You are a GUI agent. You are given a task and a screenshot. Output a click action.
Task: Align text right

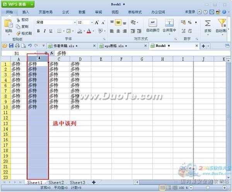click(x=125, y=31)
